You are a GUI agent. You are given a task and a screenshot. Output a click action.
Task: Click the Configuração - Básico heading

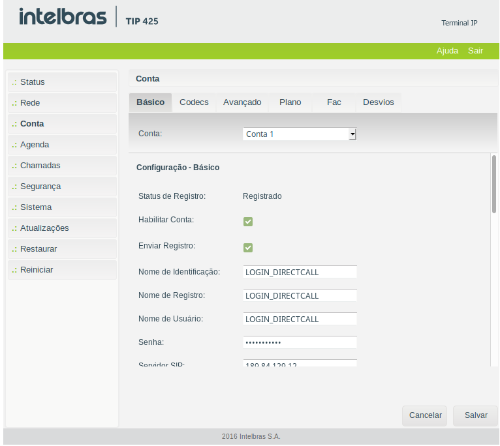pos(178,168)
